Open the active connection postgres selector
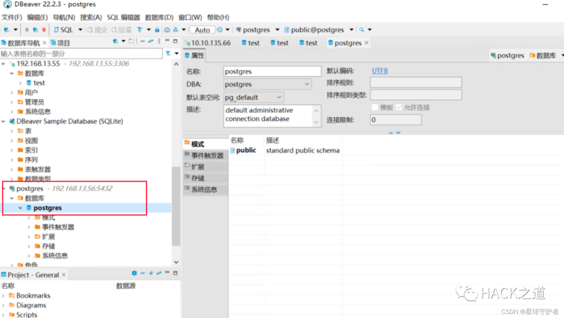The height and width of the screenshot is (318, 564). click(257, 30)
